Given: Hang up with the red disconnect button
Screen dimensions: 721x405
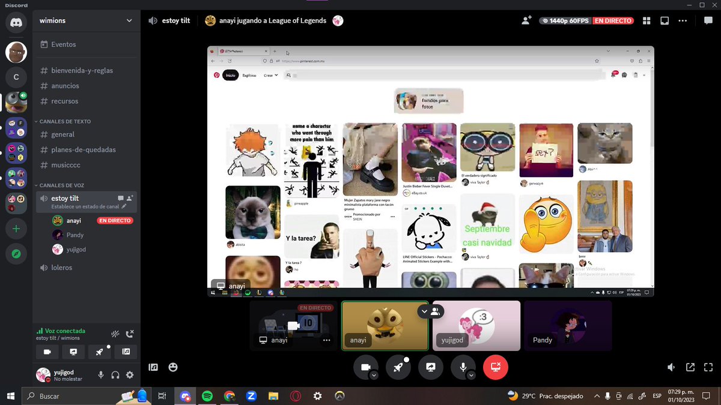Looking at the screenshot, I should 496,367.
